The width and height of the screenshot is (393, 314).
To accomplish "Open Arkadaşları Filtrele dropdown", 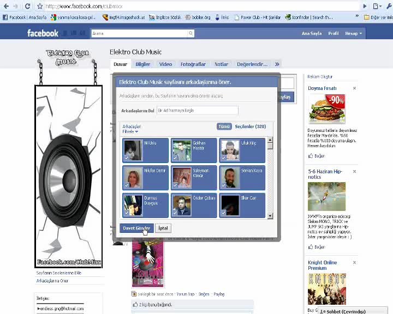I will tap(132, 129).
